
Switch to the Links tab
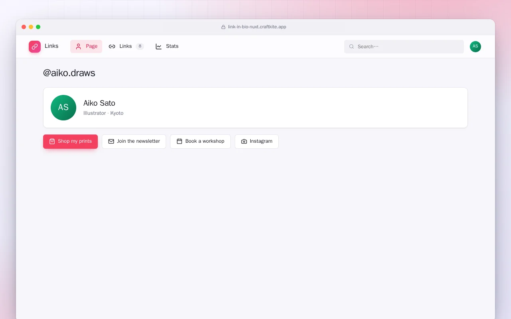[x=126, y=46]
